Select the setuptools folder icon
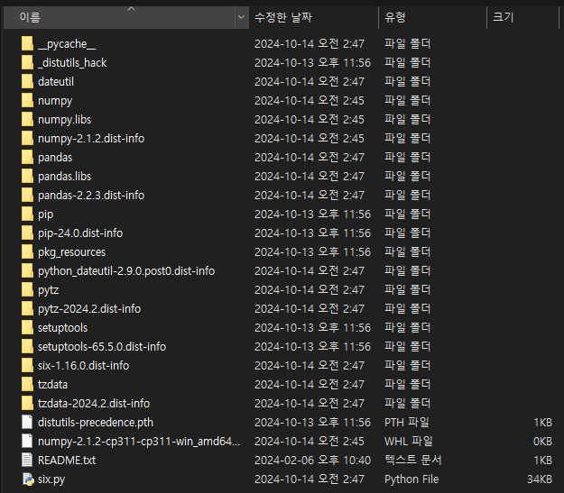 27,327
